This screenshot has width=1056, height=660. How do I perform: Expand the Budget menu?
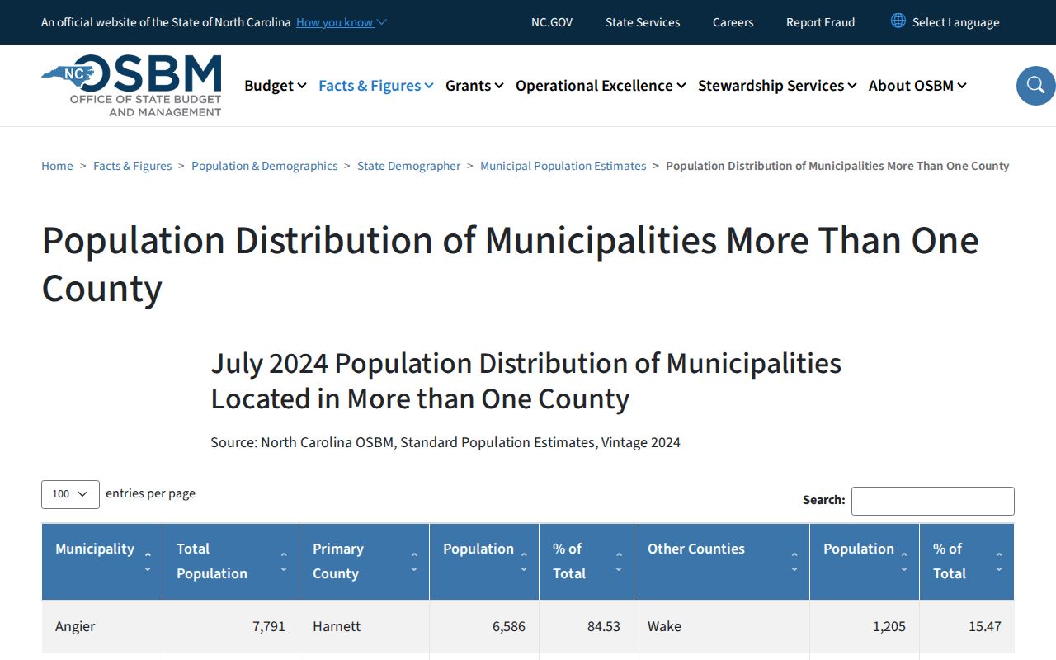pyautogui.click(x=276, y=86)
